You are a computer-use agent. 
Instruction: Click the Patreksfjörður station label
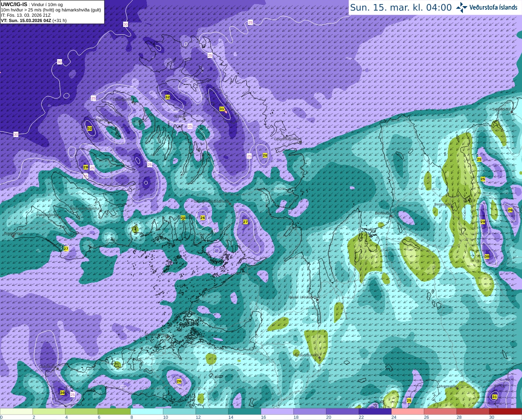point(48,214)
